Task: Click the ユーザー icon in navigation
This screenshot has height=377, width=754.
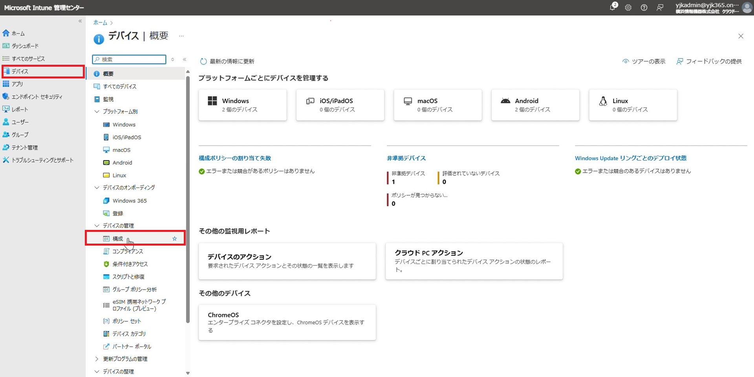Action: click(x=6, y=122)
